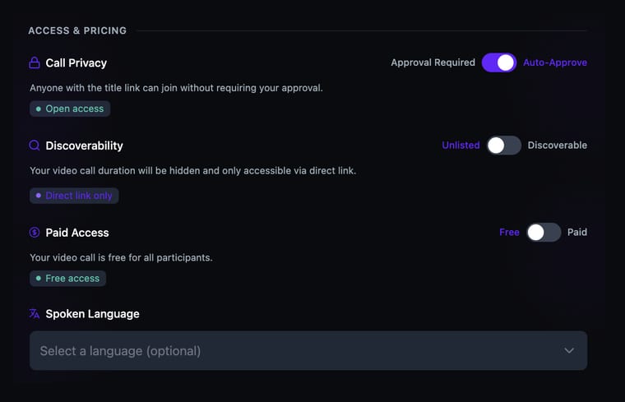Choose the Paid option label
Image resolution: width=625 pixels, height=402 pixels.
coord(577,233)
